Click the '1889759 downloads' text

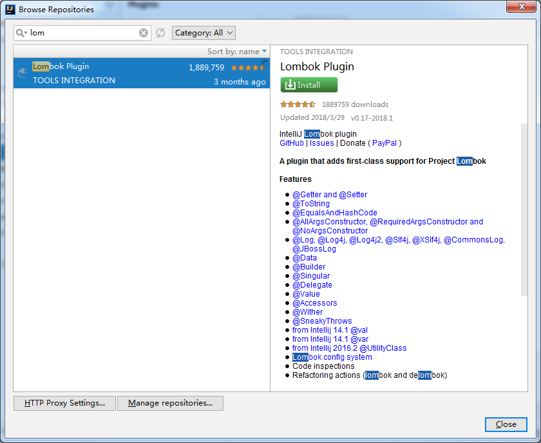coord(355,104)
